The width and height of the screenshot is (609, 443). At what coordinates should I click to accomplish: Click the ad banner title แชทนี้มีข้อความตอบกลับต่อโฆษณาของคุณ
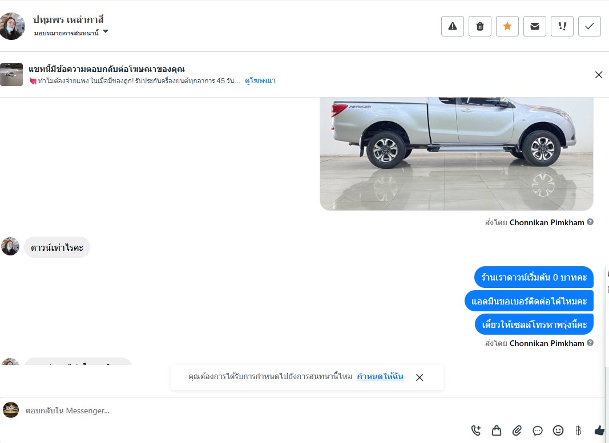tap(107, 69)
